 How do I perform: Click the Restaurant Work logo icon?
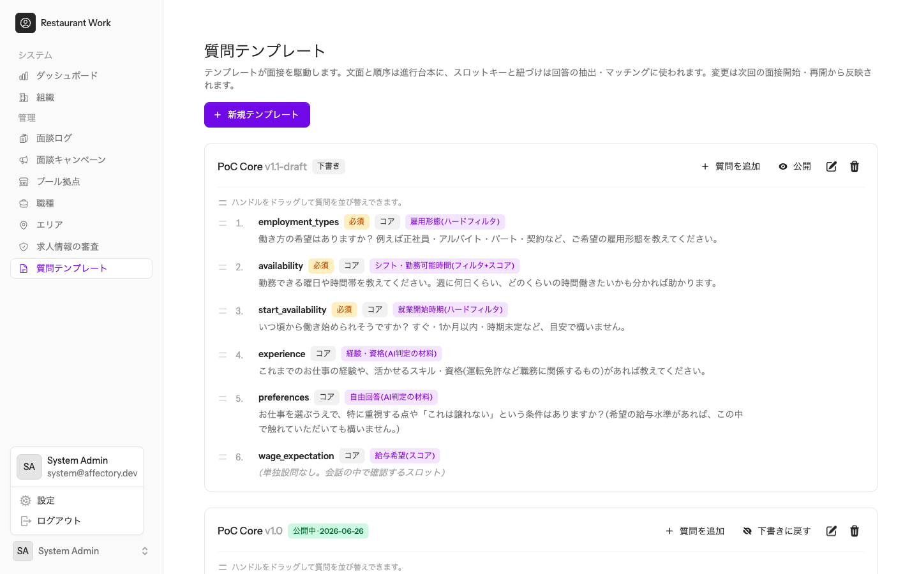pyautogui.click(x=26, y=23)
